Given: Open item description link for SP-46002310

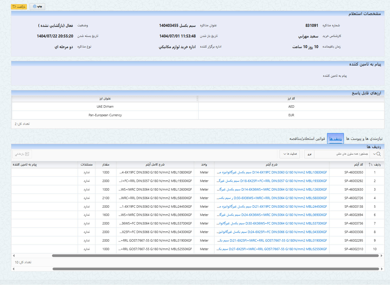Looking at the screenshot, I should [272, 249].
